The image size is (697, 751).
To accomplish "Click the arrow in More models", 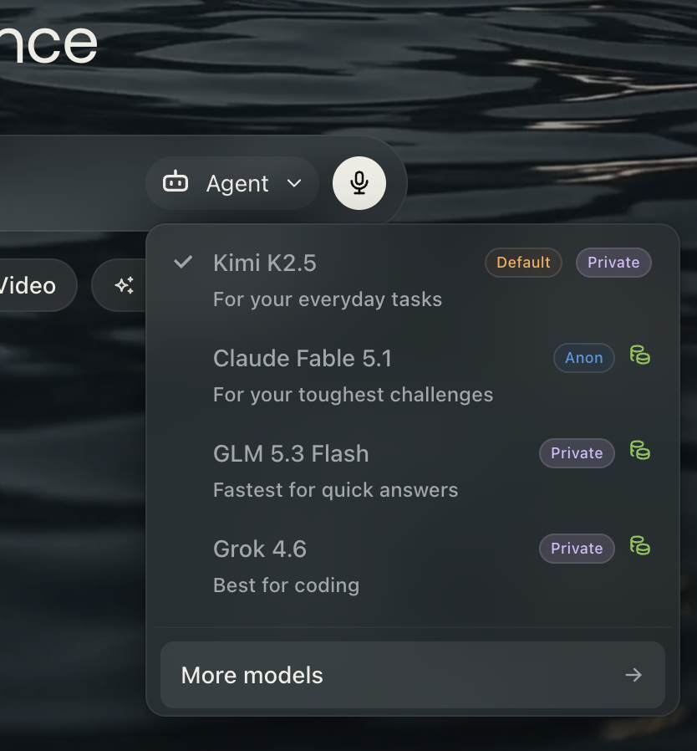I will pyautogui.click(x=633, y=675).
